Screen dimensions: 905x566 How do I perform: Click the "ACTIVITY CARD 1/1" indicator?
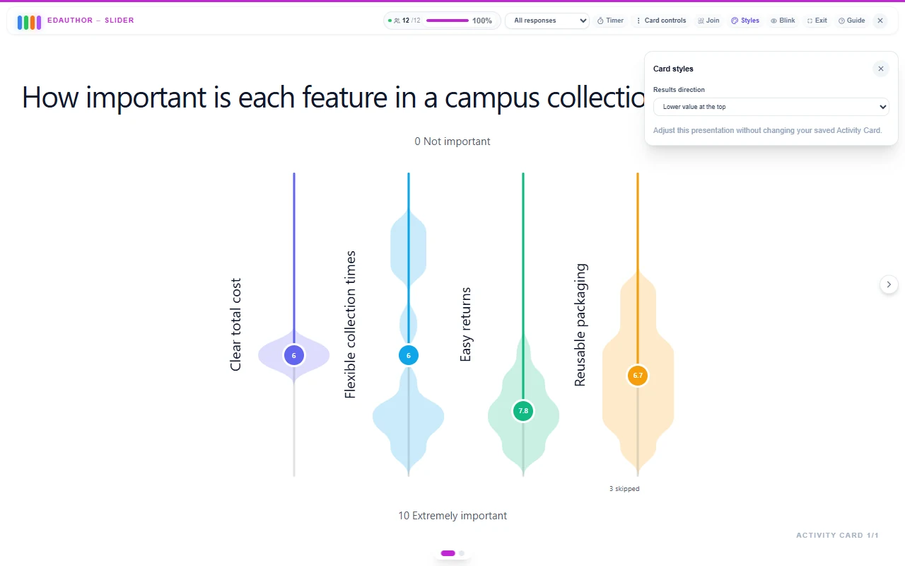pyautogui.click(x=837, y=536)
